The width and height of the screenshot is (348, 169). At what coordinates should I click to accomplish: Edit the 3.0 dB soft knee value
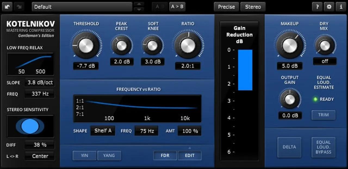tap(153, 61)
